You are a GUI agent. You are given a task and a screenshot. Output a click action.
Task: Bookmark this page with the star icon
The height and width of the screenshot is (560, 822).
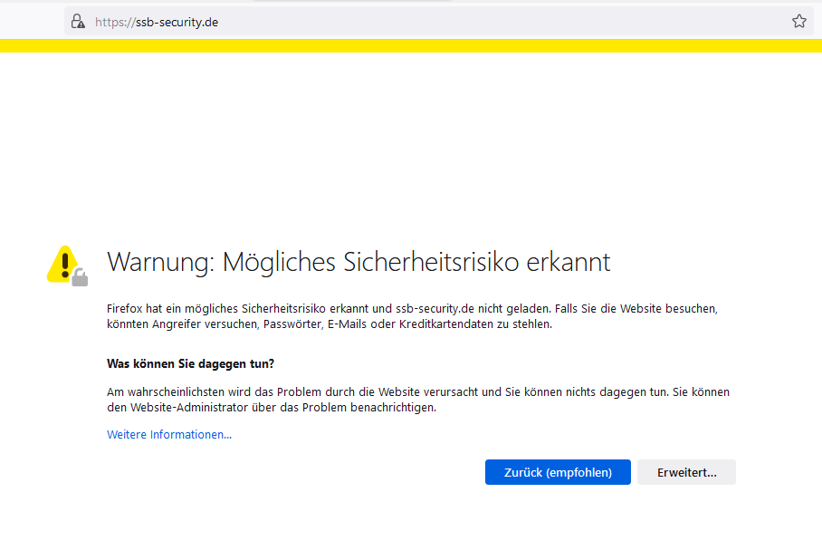[x=798, y=21]
